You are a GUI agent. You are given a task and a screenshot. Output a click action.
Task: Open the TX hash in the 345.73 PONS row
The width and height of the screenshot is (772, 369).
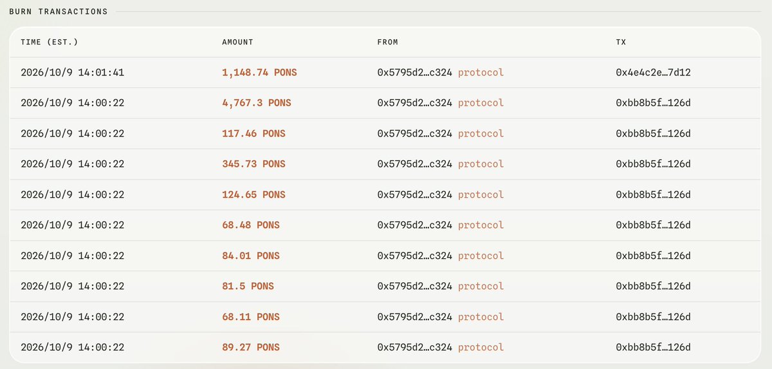[653, 164]
